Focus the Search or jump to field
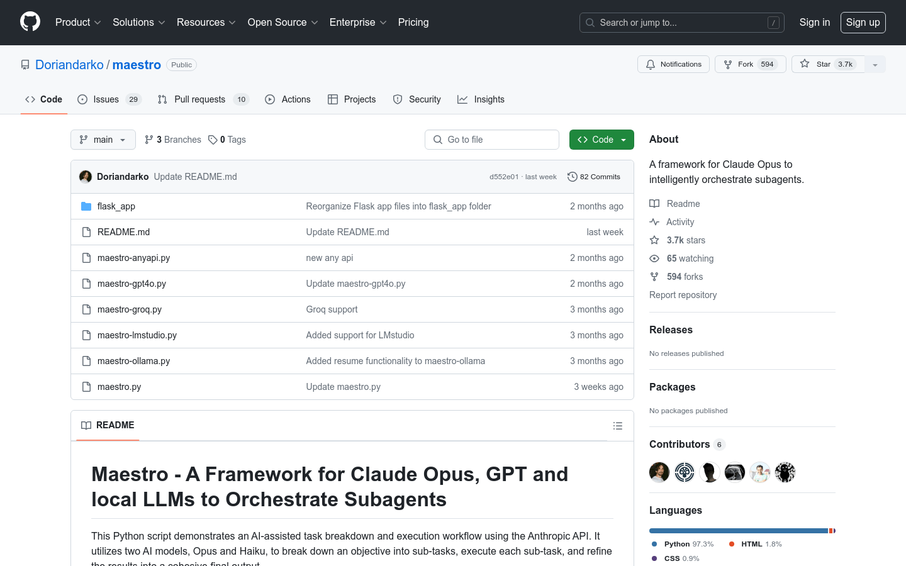The width and height of the screenshot is (906, 566). tap(682, 23)
